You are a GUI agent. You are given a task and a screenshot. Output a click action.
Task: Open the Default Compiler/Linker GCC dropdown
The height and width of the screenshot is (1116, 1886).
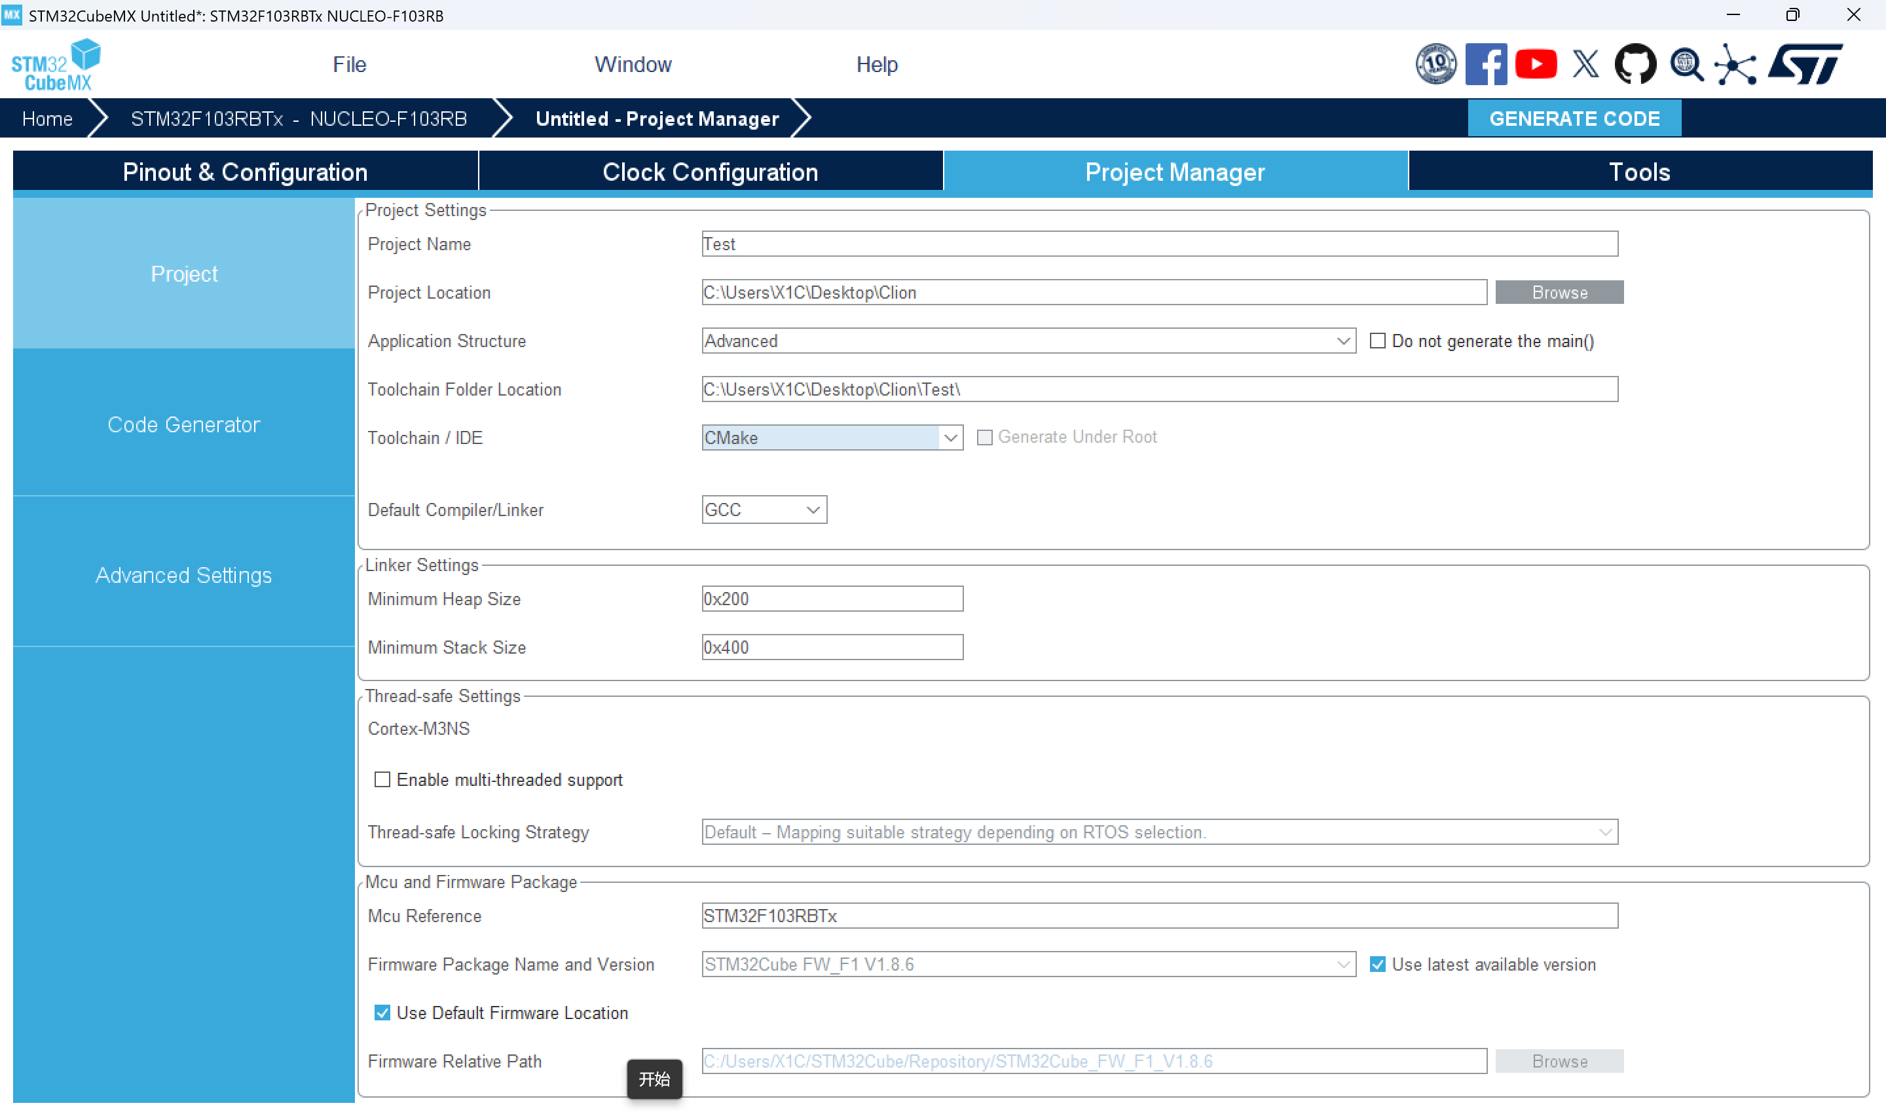tap(764, 510)
